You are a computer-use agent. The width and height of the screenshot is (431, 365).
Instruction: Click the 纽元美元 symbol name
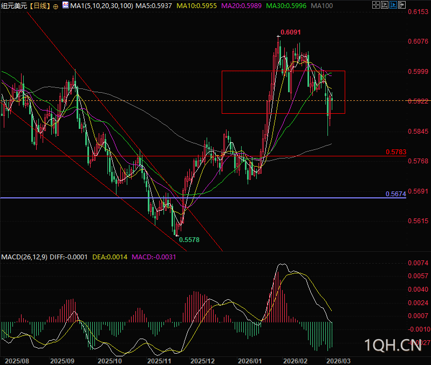coord(13,6)
